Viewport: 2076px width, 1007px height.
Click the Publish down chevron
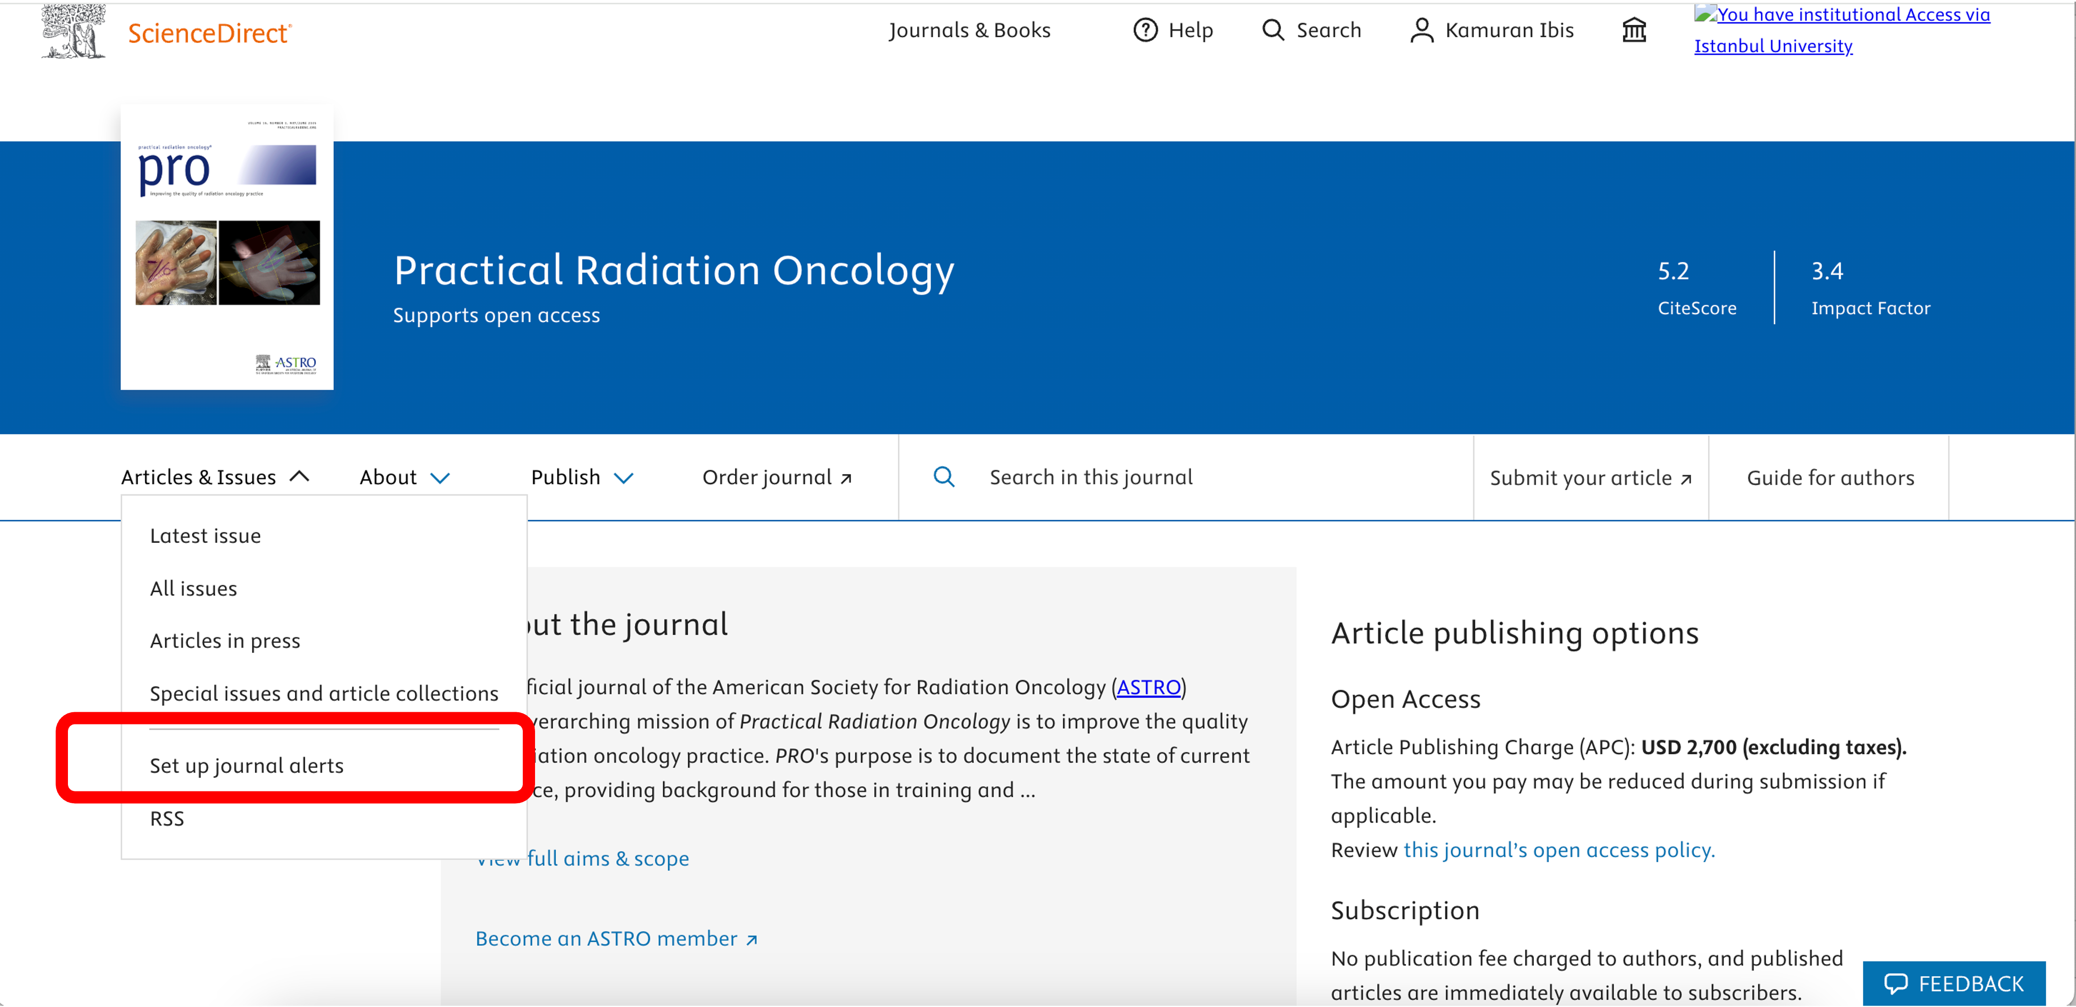[624, 478]
